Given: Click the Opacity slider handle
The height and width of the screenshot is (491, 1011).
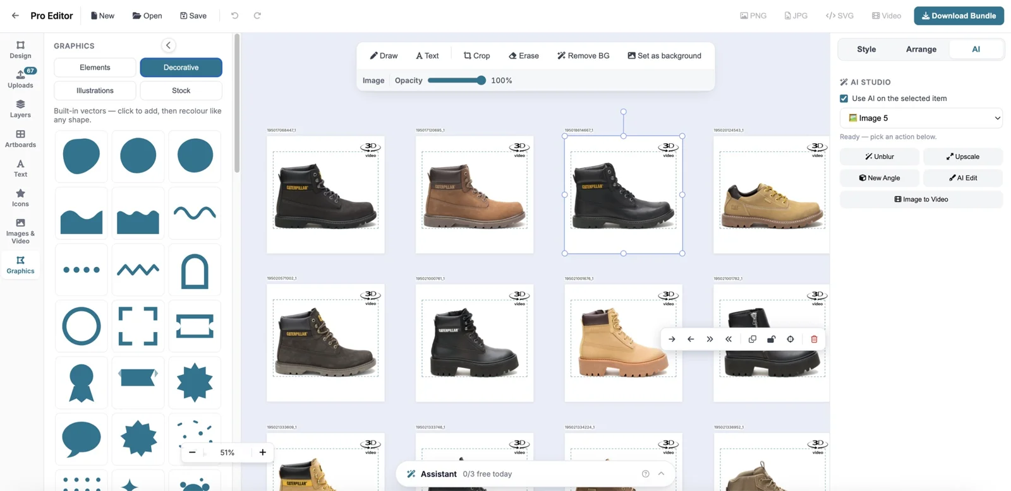Looking at the screenshot, I should 481,80.
